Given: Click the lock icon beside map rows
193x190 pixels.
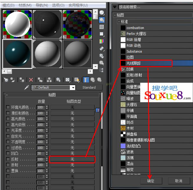Looking at the screenshot, I should (x=98, y=110).
